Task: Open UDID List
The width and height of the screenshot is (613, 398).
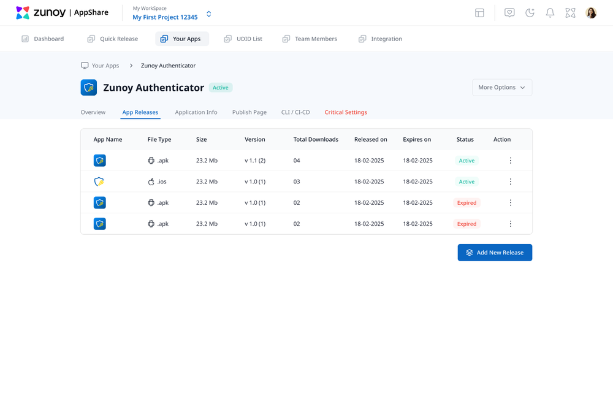Action: pos(243,39)
